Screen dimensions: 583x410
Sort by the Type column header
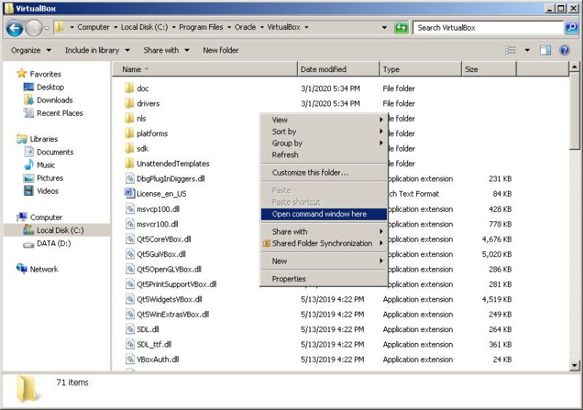click(x=420, y=69)
